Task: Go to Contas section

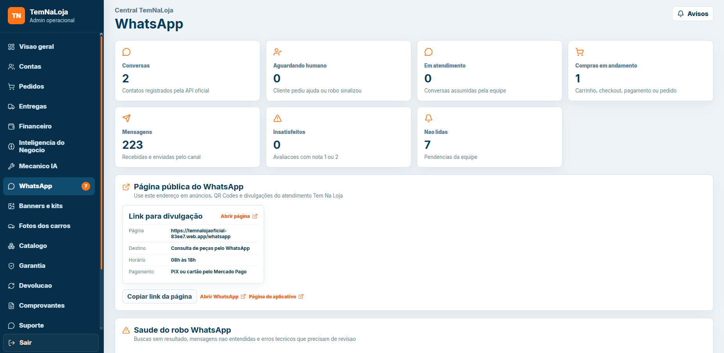Action: tap(49, 66)
